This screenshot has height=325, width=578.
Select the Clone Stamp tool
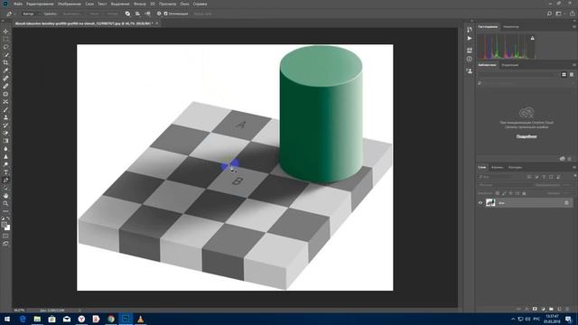click(5, 117)
